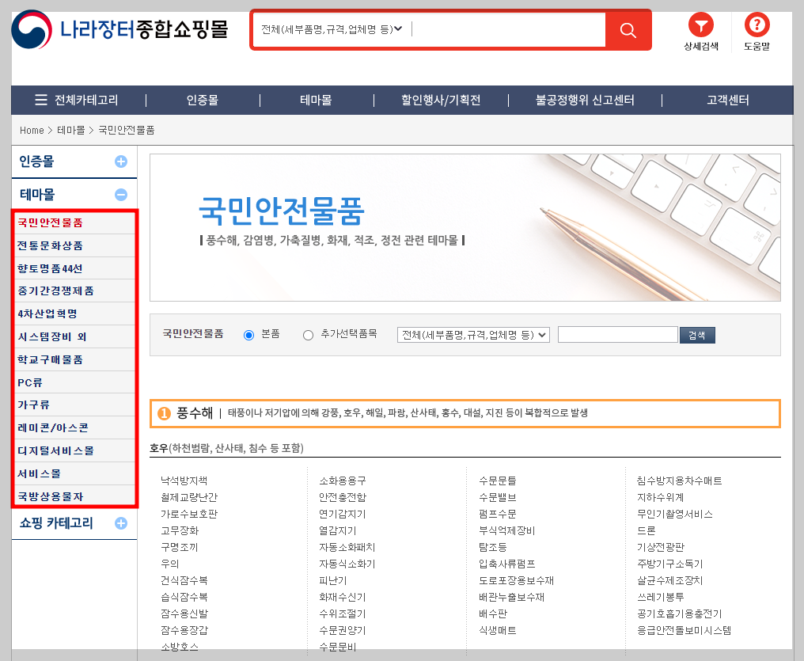The width and height of the screenshot is (804, 661).
Task: Click the 국민안전물품 banner image
Action: pyautogui.click(x=465, y=228)
